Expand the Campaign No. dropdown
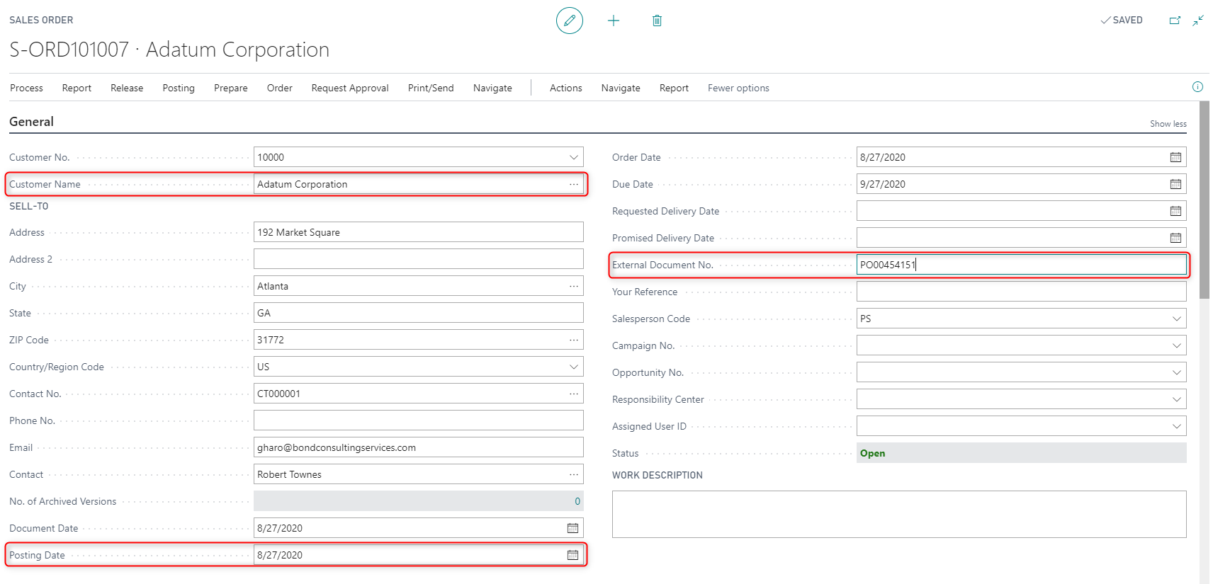1213x584 pixels. pyautogui.click(x=1176, y=345)
